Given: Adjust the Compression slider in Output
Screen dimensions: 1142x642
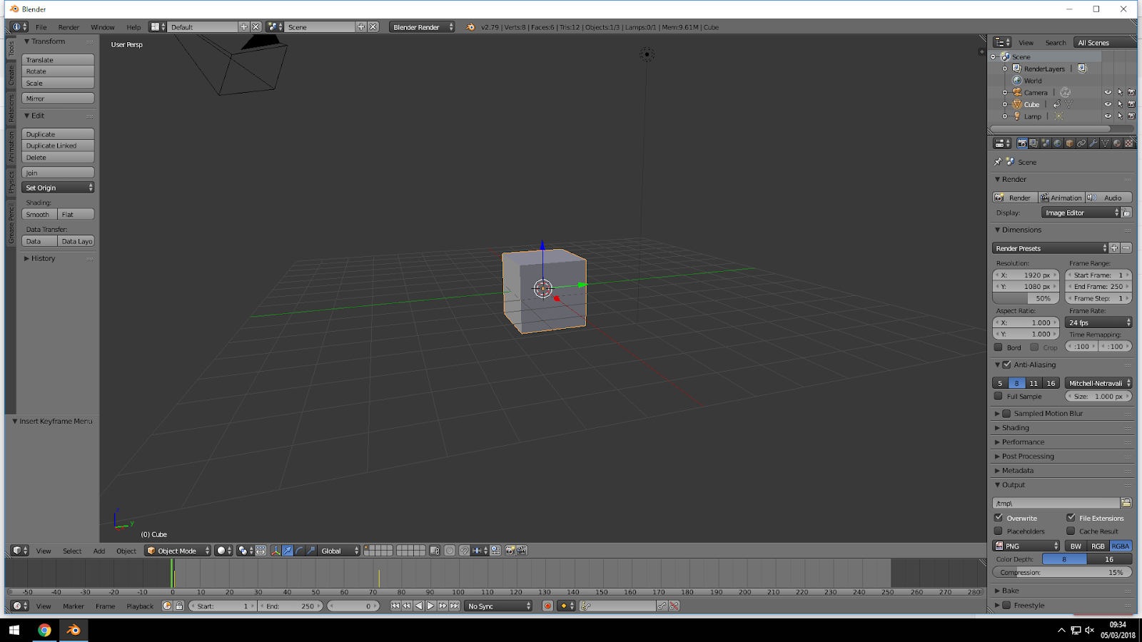Looking at the screenshot, I should pos(1061,571).
